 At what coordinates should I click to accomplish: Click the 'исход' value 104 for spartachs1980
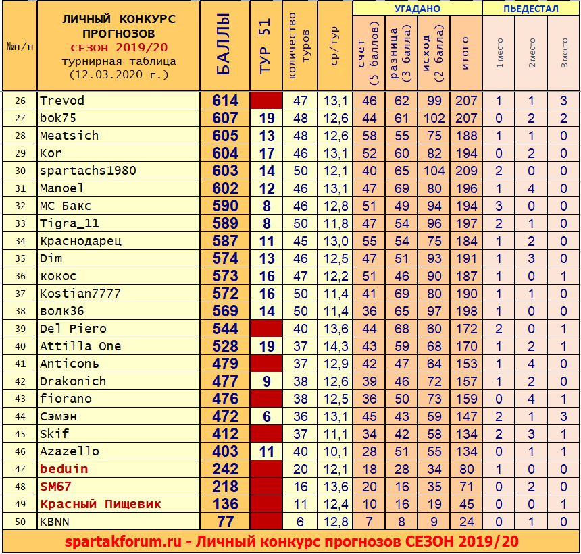(434, 171)
